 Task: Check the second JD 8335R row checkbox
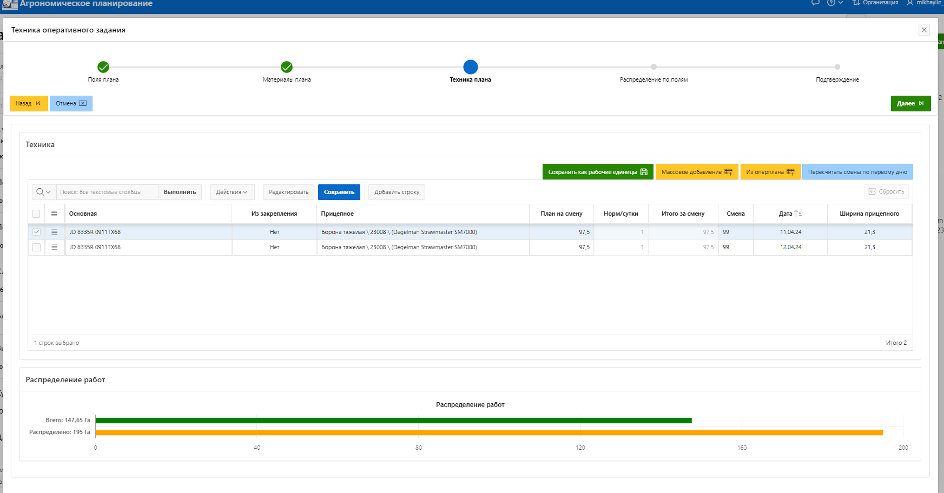tap(36, 247)
